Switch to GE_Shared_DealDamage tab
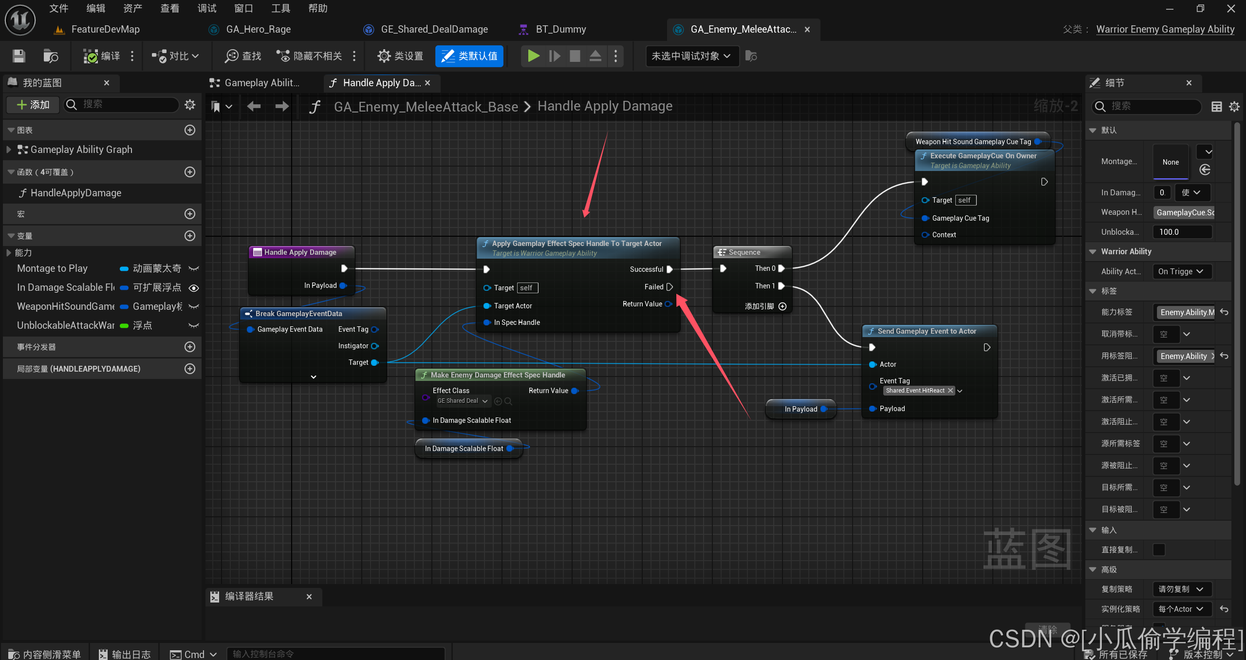Viewport: 1246px width, 660px height. [434, 29]
